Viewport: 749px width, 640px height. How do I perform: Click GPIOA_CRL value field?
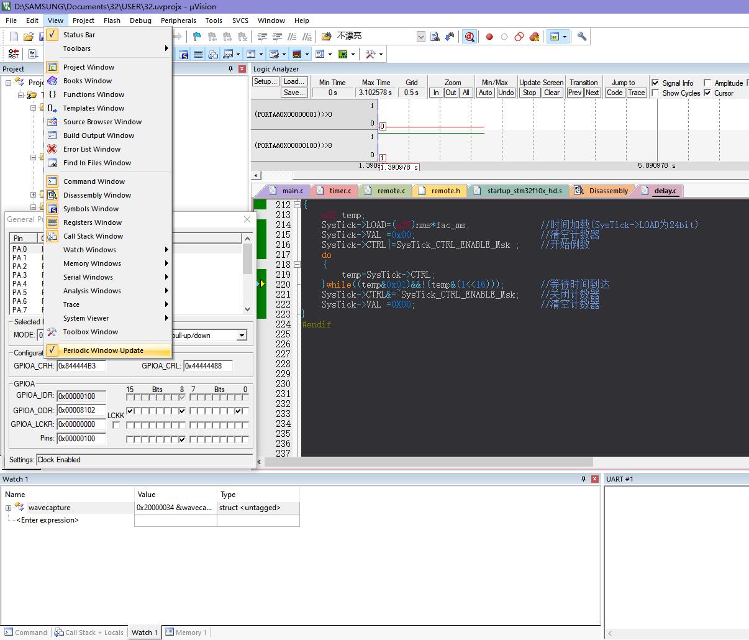pyautogui.click(x=207, y=366)
